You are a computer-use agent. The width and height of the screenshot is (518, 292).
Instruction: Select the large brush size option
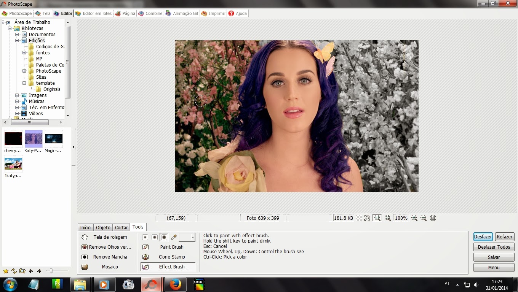coord(164,237)
